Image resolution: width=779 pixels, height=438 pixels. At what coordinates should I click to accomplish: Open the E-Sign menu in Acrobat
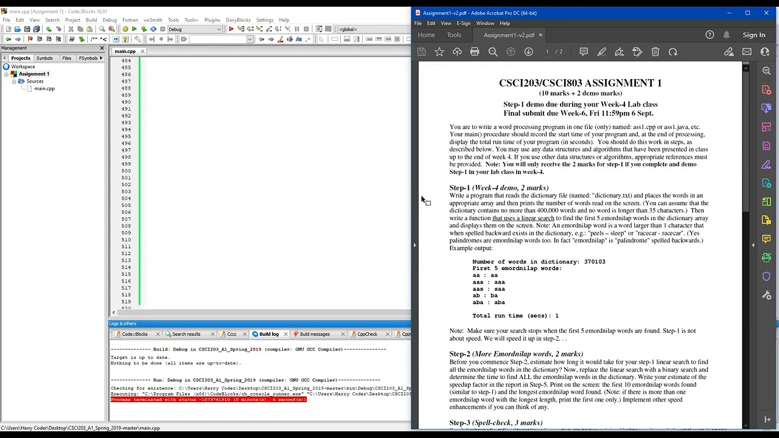(x=463, y=23)
